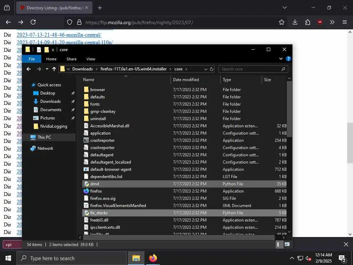Expand the chevron after core breadcrumb
Viewport: 353px width, 265px height.
[186, 69]
